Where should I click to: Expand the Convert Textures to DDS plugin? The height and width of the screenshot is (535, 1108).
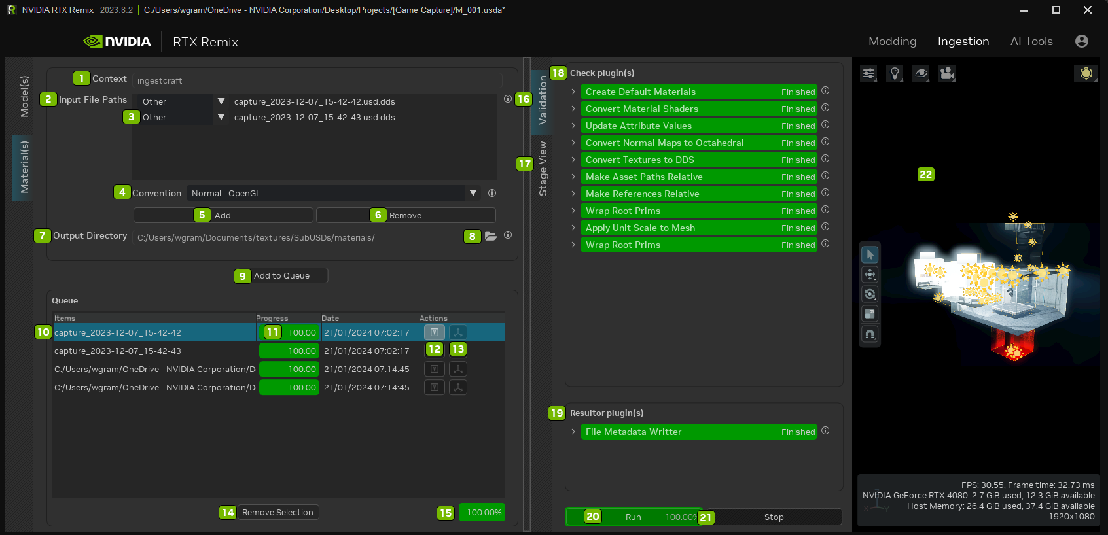pyautogui.click(x=573, y=160)
